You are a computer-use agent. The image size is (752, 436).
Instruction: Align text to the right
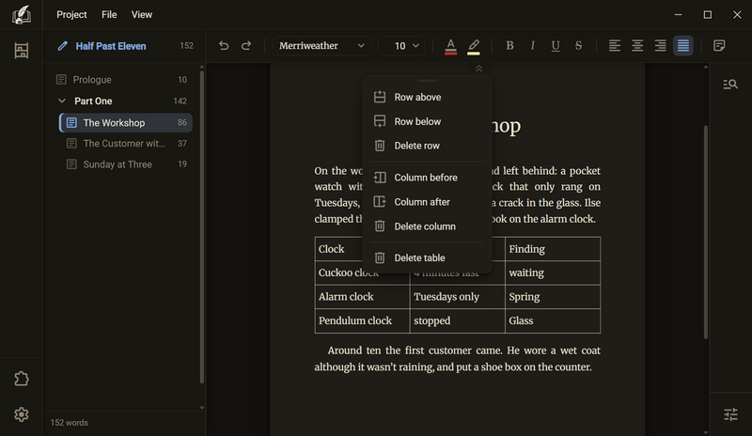(661, 45)
